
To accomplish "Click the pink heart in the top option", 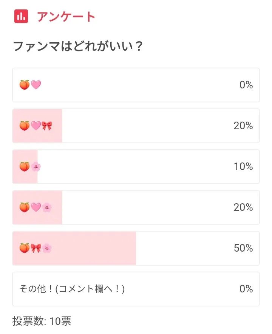I will pos(36,85).
